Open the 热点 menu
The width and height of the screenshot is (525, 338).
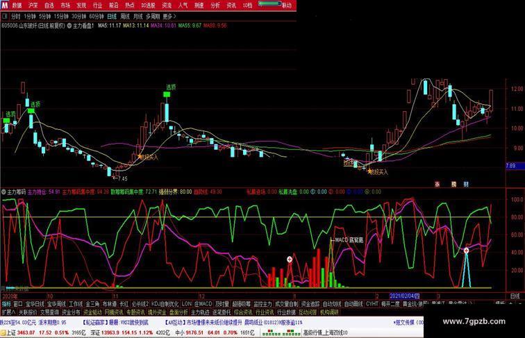pos(130,6)
